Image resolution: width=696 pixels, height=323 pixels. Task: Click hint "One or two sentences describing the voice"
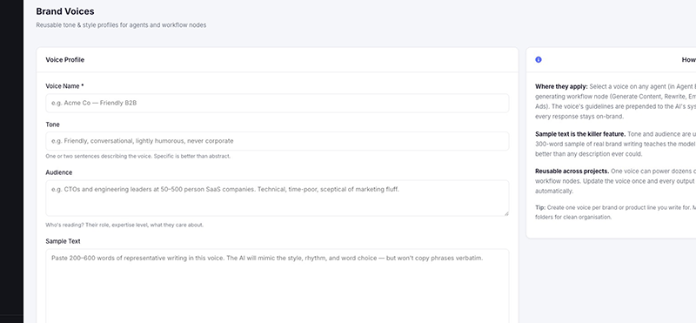coord(138,157)
